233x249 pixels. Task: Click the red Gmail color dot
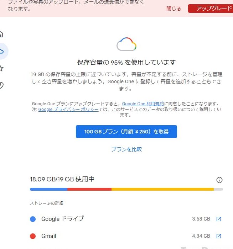click(x=33, y=236)
